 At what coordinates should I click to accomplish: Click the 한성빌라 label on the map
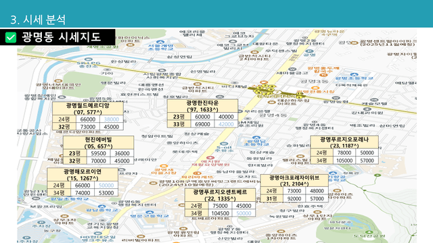pyautogui.click(x=124, y=61)
